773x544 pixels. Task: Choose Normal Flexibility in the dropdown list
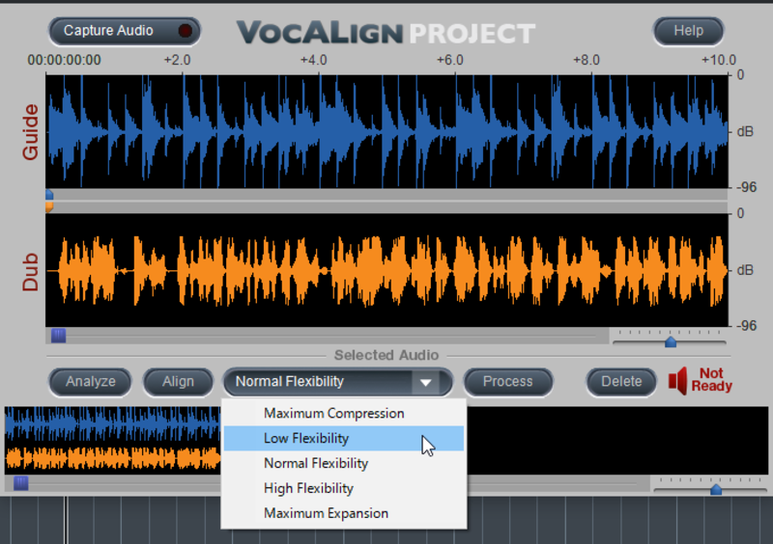344,463
